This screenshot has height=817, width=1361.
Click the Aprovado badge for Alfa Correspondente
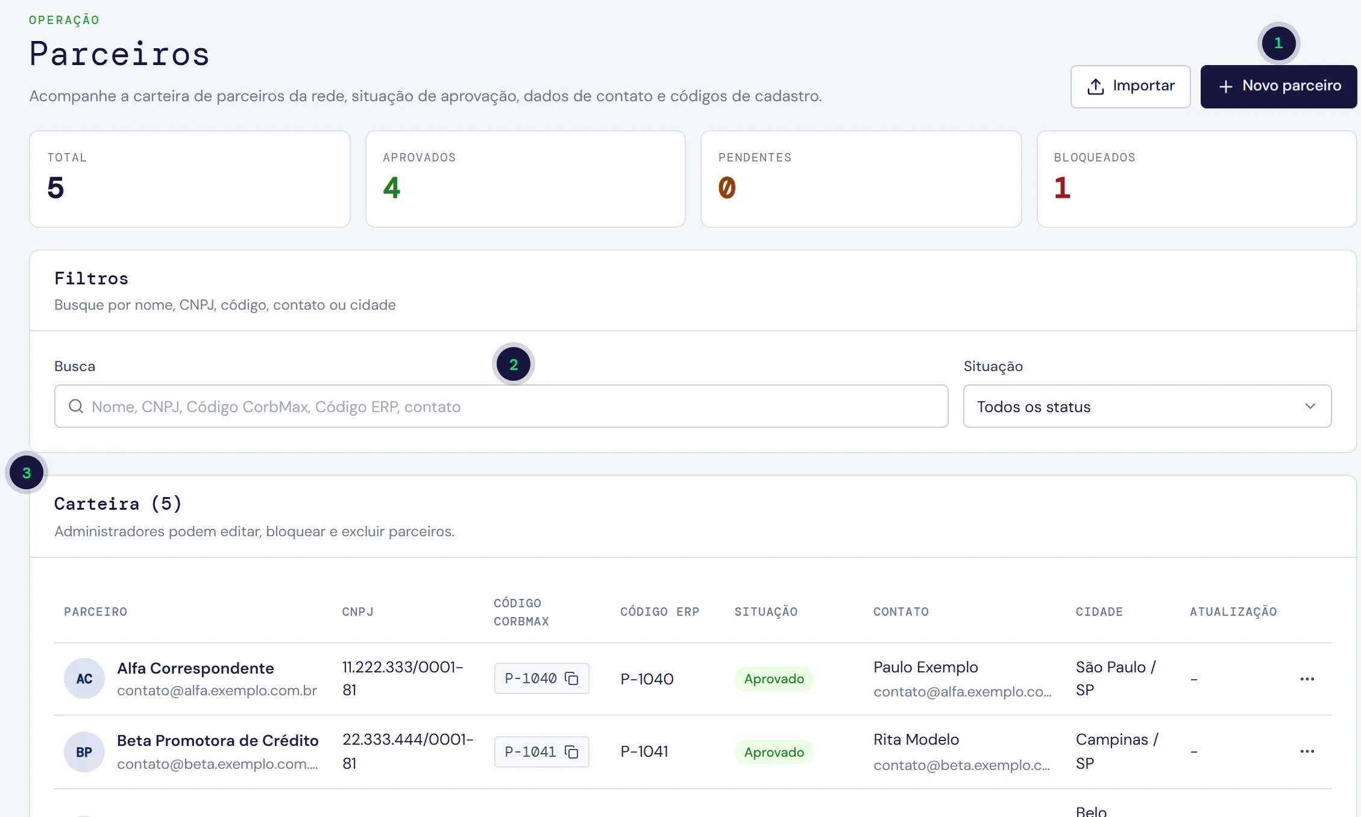[774, 679]
